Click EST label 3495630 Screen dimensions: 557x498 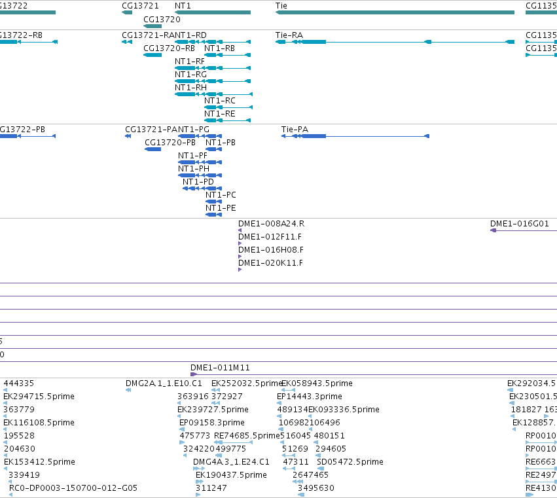point(316,488)
